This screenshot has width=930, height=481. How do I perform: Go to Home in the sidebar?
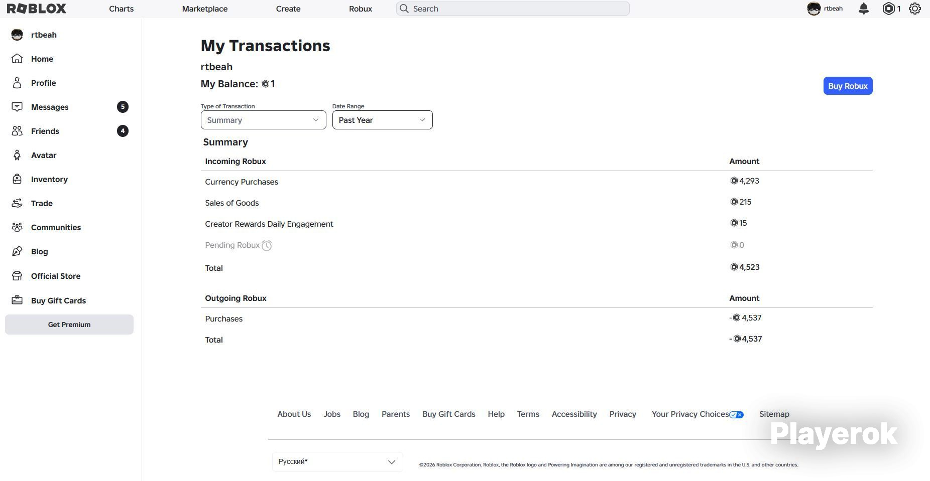[x=42, y=59]
